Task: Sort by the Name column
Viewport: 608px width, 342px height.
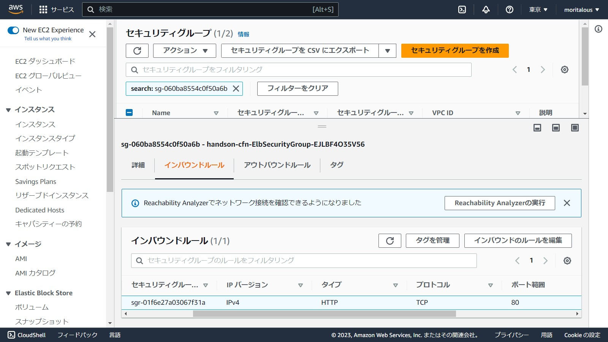Action: (216, 113)
